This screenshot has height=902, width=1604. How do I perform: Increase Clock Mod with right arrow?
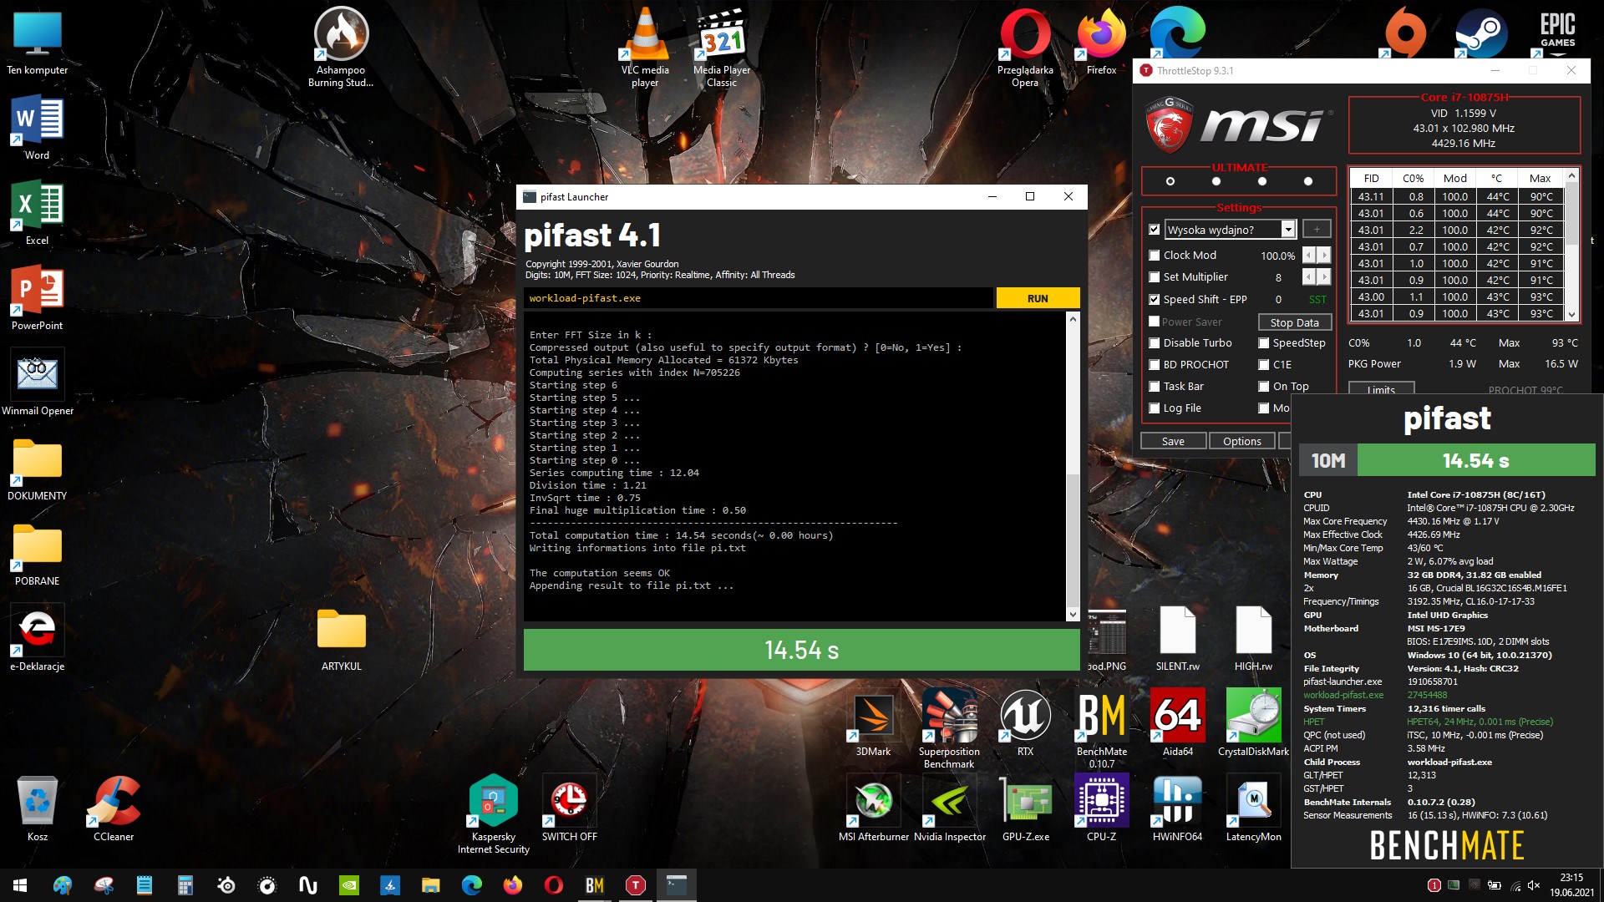[1324, 256]
